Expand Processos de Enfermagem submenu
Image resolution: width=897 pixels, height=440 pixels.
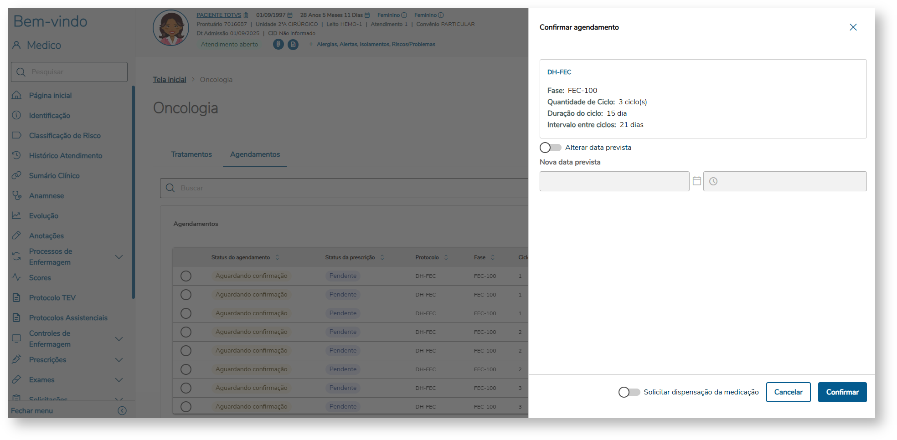click(x=119, y=257)
